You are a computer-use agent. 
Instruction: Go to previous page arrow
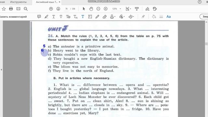(x=51, y=9)
